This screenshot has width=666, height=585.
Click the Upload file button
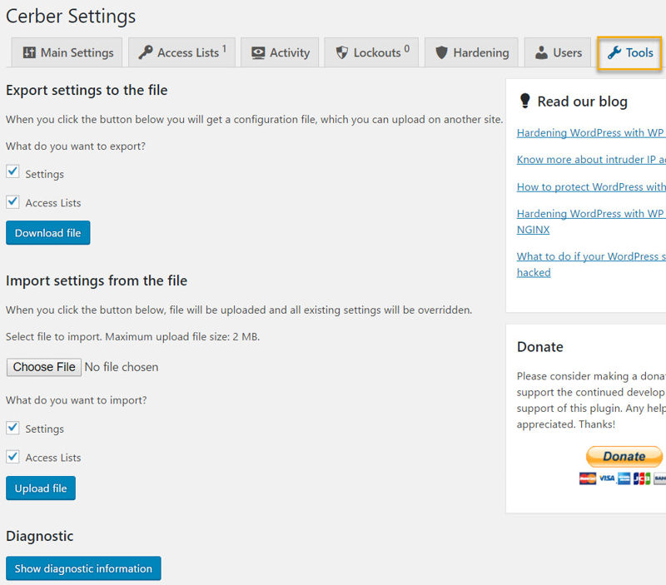[40, 488]
